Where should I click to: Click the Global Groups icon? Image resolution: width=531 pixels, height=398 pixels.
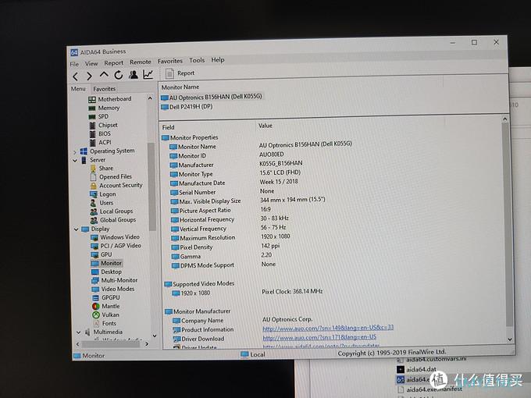click(94, 220)
